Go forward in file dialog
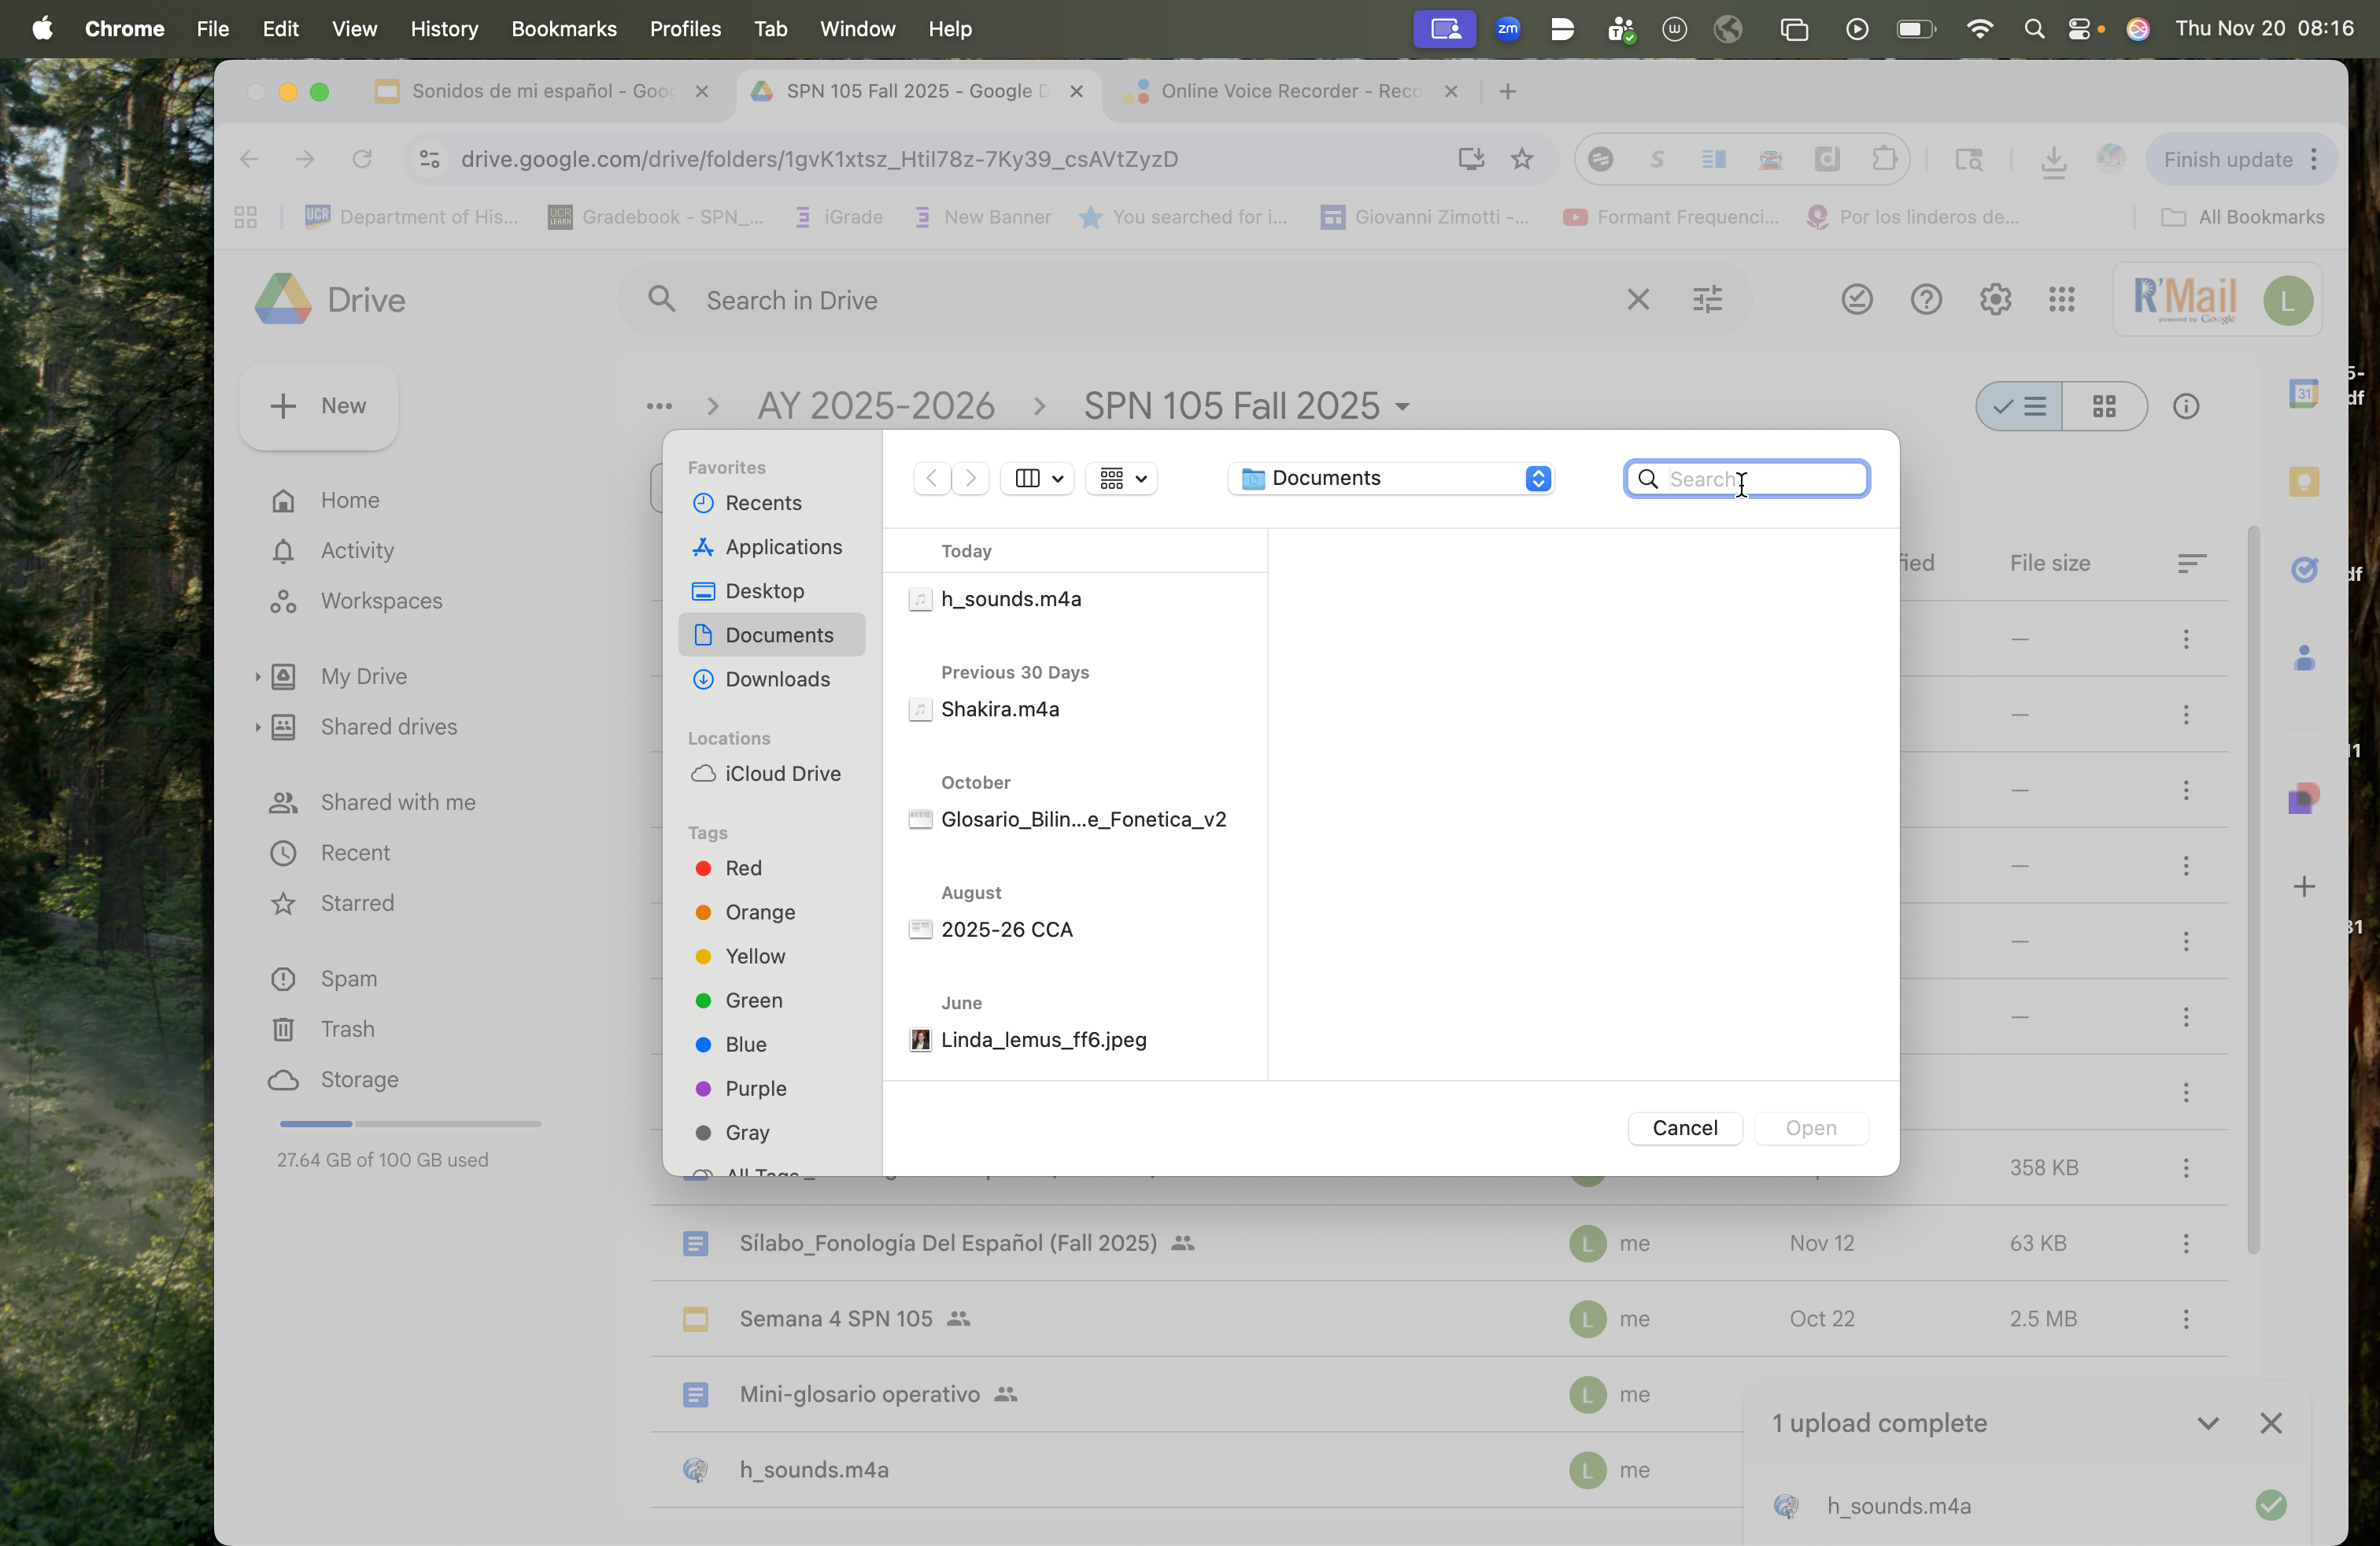The height and width of the screenshot is (1546, 2380). click(x=970, y=478)
